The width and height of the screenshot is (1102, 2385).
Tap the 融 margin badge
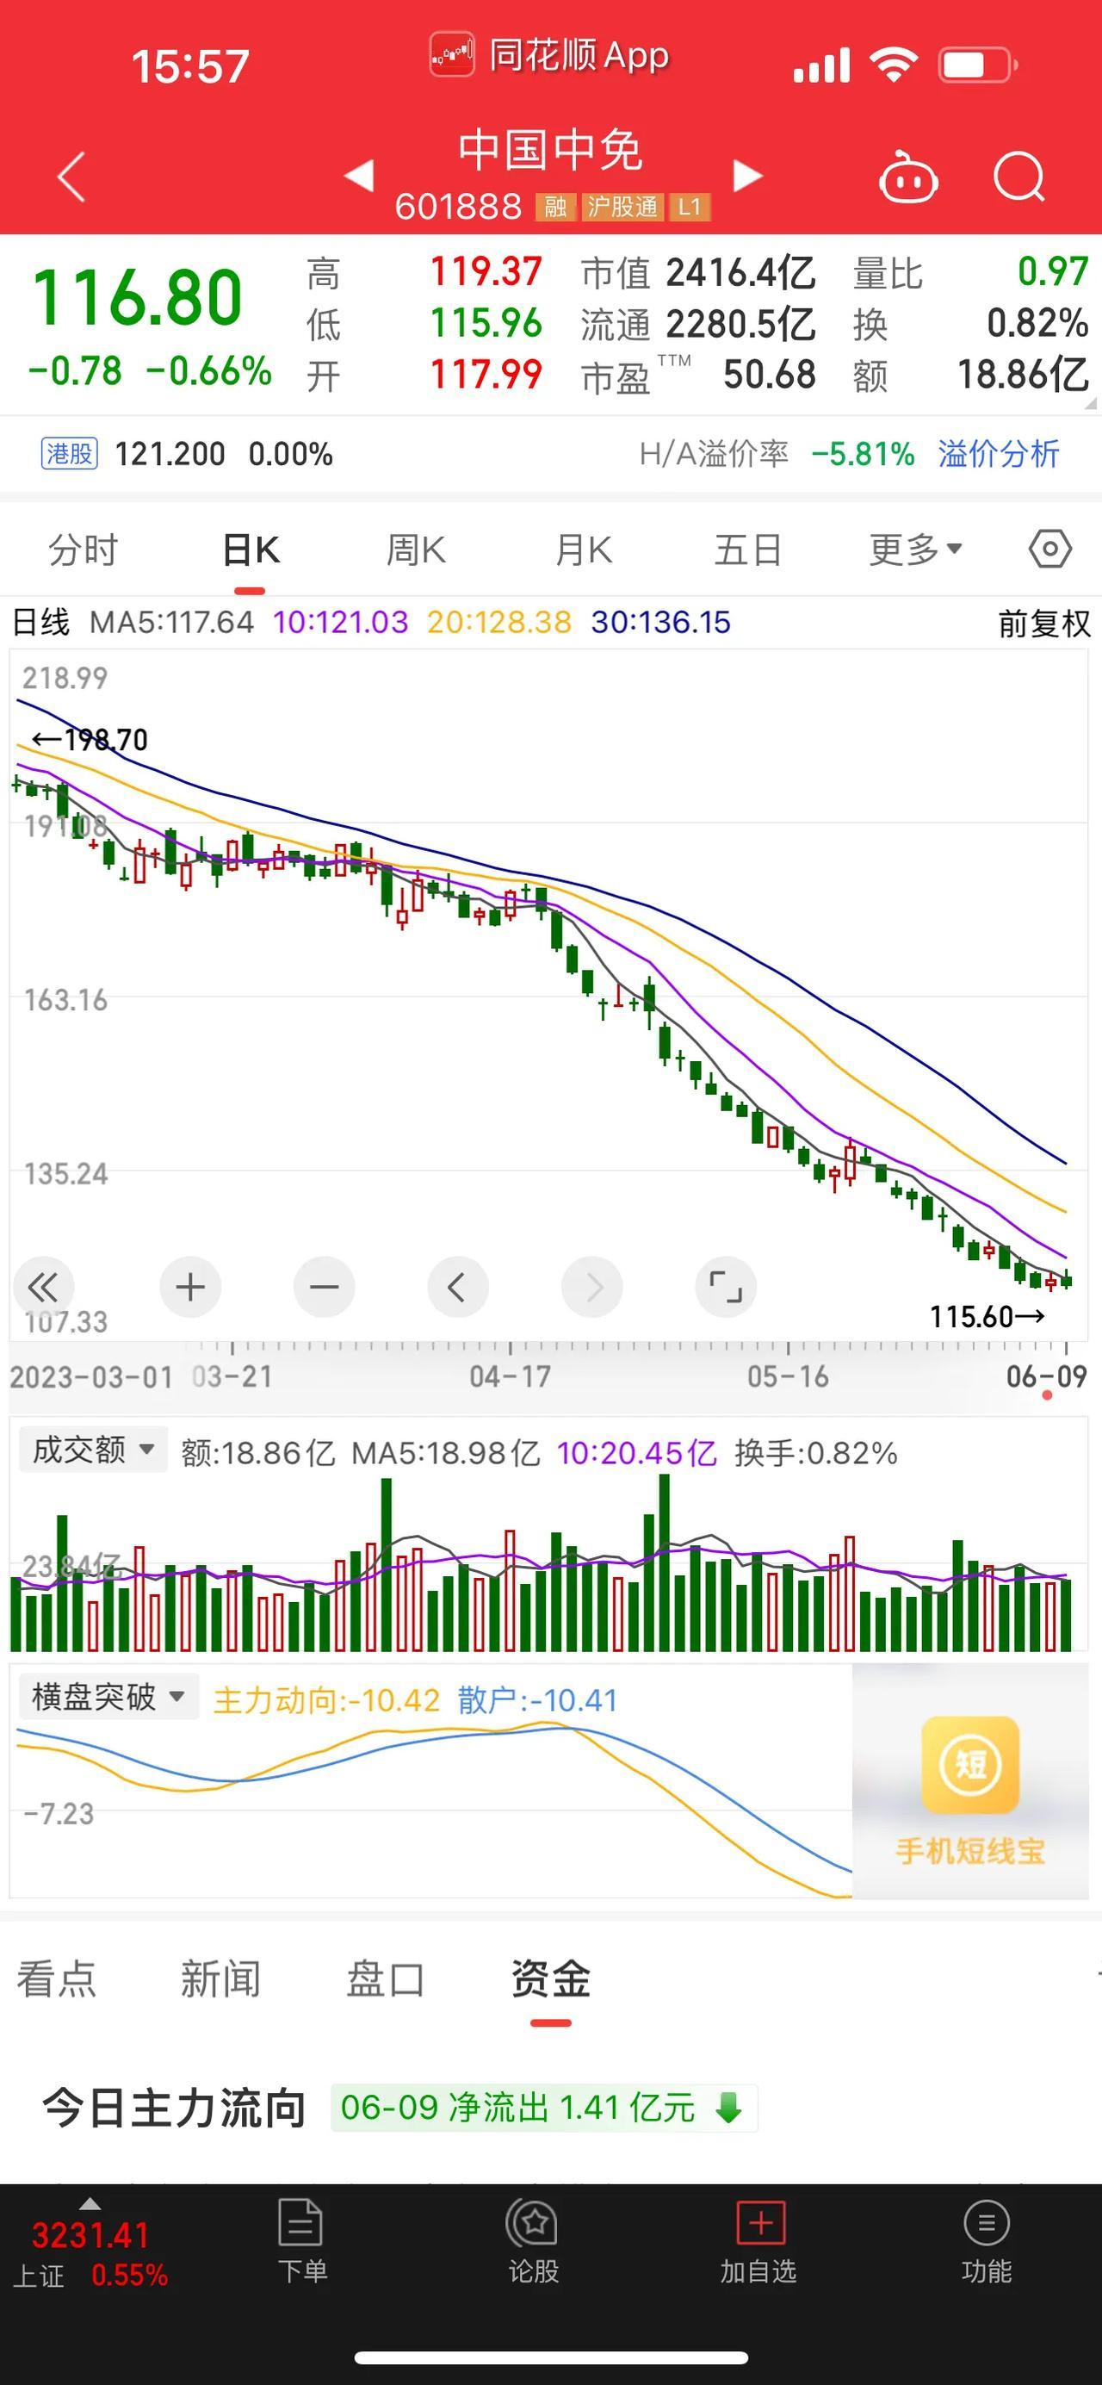pos(555,207)
